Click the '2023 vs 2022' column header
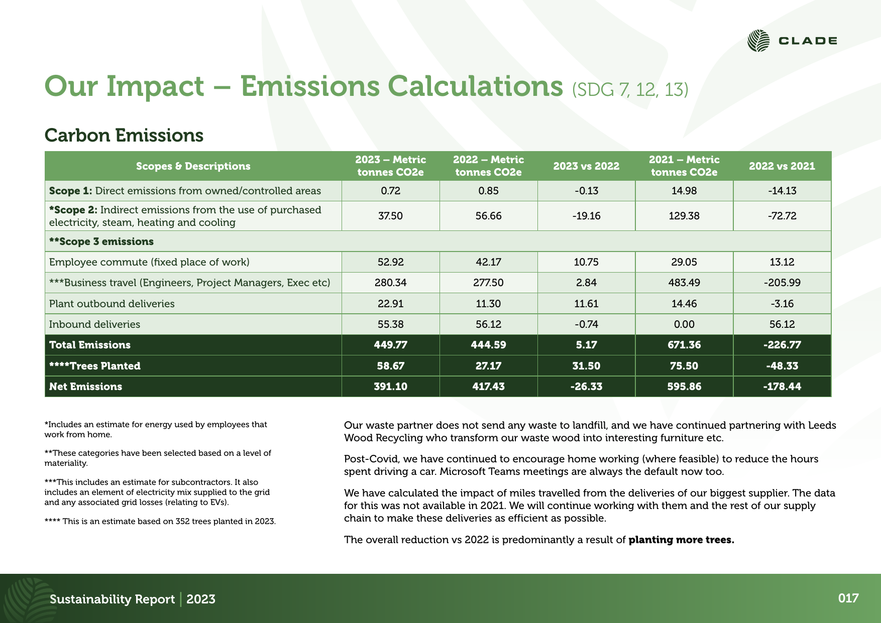 [586, 166]
